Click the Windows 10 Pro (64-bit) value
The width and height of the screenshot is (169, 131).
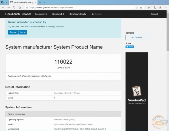65,120
